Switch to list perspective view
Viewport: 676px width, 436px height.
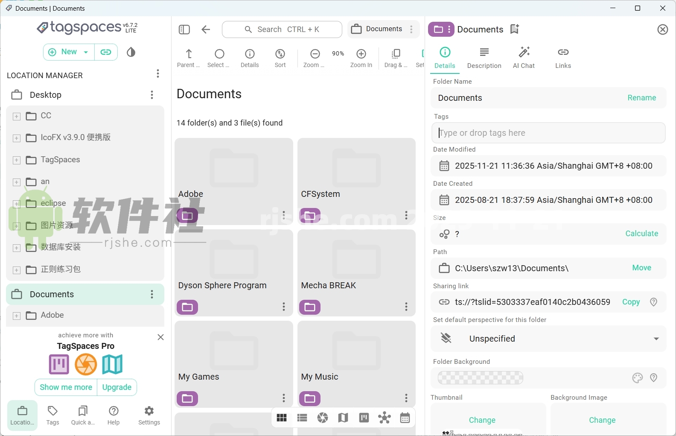(x=302, y=418)
